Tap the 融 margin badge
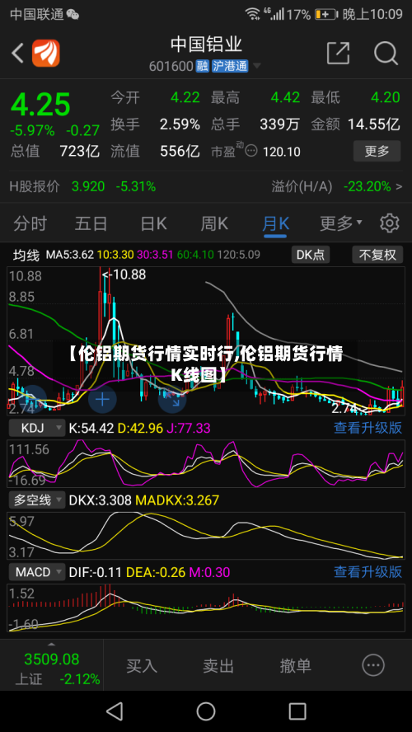 click(x=202, y=66)
